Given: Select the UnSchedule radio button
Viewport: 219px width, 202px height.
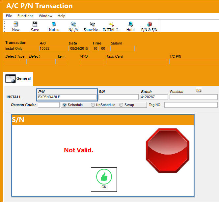Looking at the screenshot, I should tap(93, 105).
